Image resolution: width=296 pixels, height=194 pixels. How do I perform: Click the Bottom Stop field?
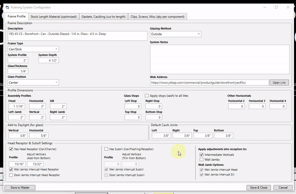(x=154, y=117)
